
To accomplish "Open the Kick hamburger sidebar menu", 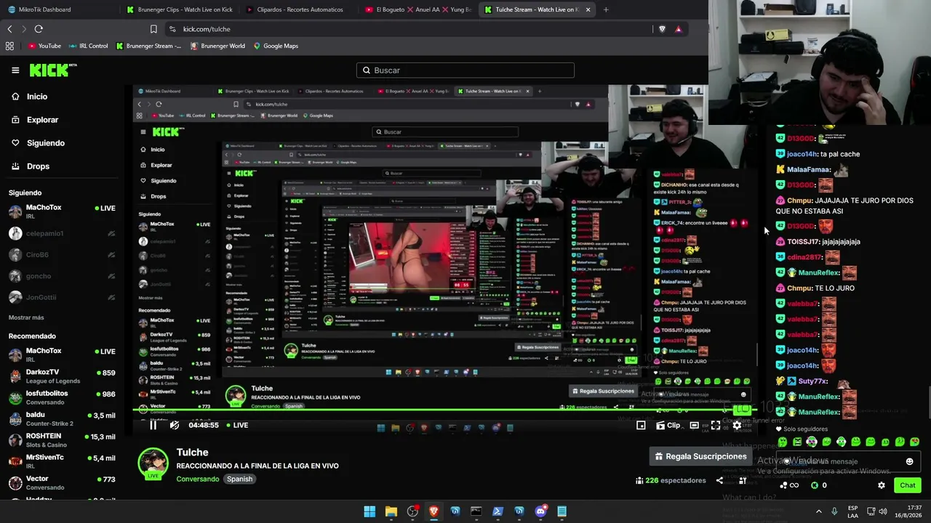I will tap(15, 70).
